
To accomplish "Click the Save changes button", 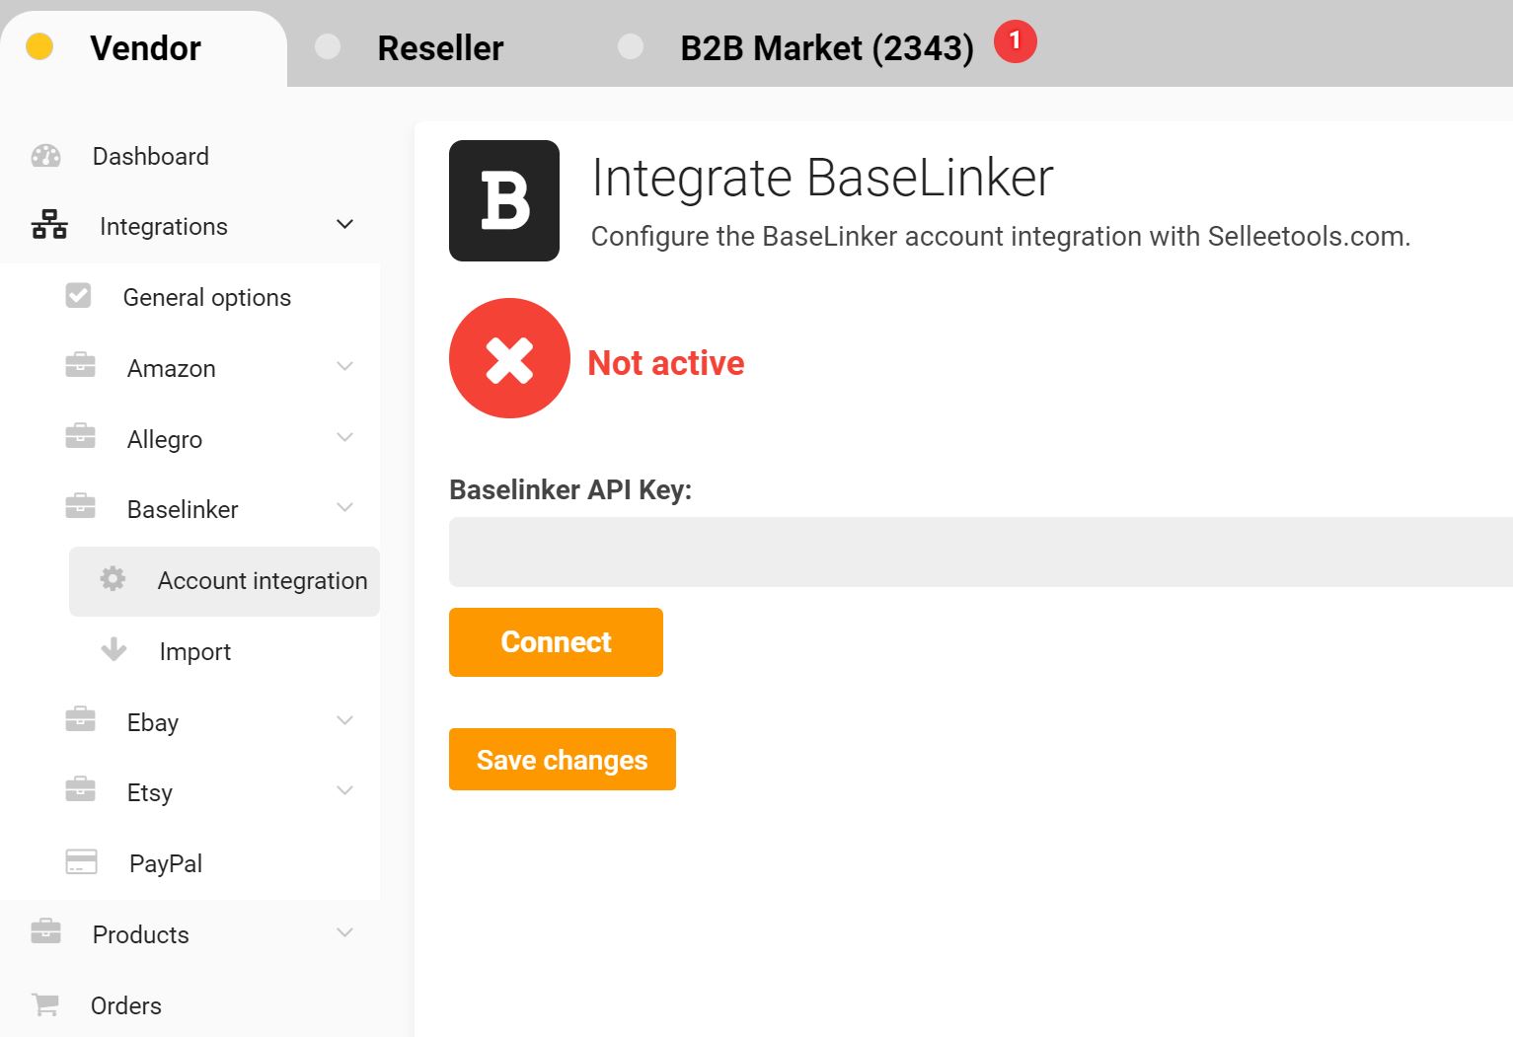I will pos(562,760).
